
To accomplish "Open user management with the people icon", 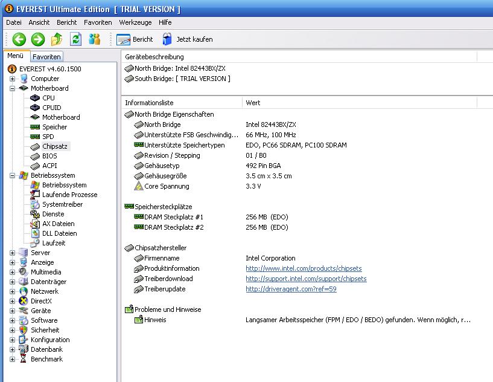I will click(x=95, y=39).
